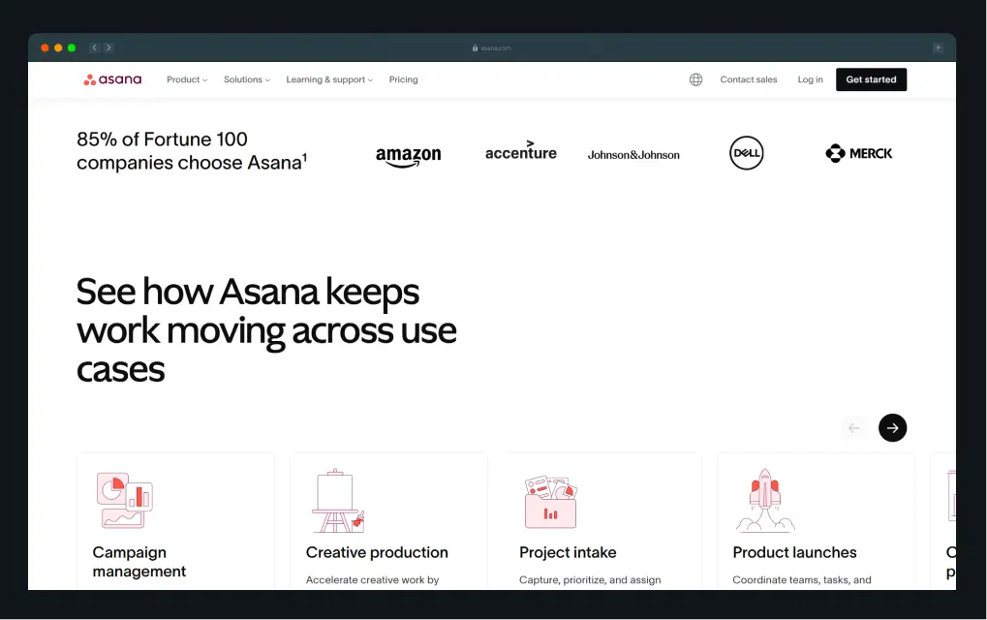Open the Campaign management card title
Image resolution: width=987 pixels, height=620 pixels.
pyautogui.click(x=139, y=562)
